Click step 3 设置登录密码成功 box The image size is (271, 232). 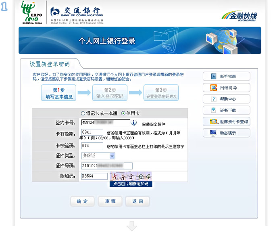(161, 93)
